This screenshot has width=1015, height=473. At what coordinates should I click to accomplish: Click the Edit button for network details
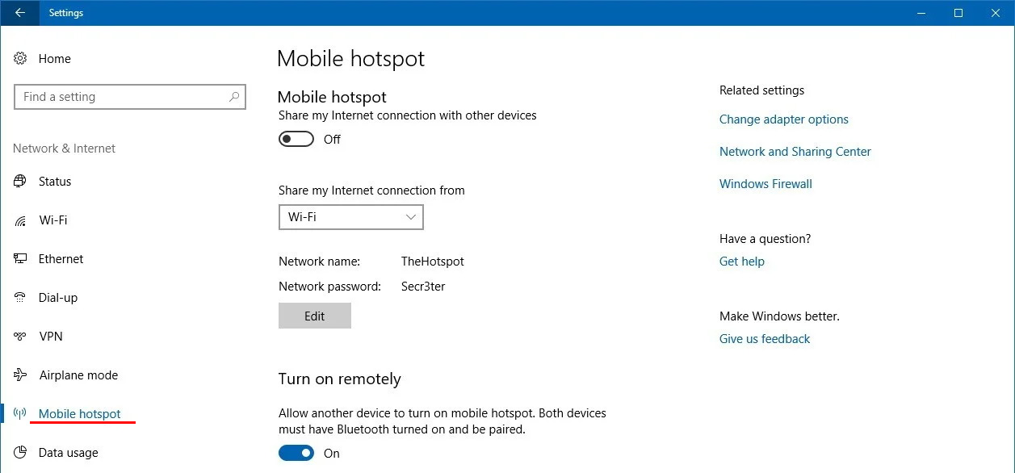[x=314, y=316]
